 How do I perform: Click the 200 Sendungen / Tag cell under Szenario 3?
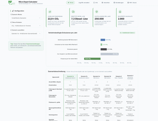tap(118, 109)
